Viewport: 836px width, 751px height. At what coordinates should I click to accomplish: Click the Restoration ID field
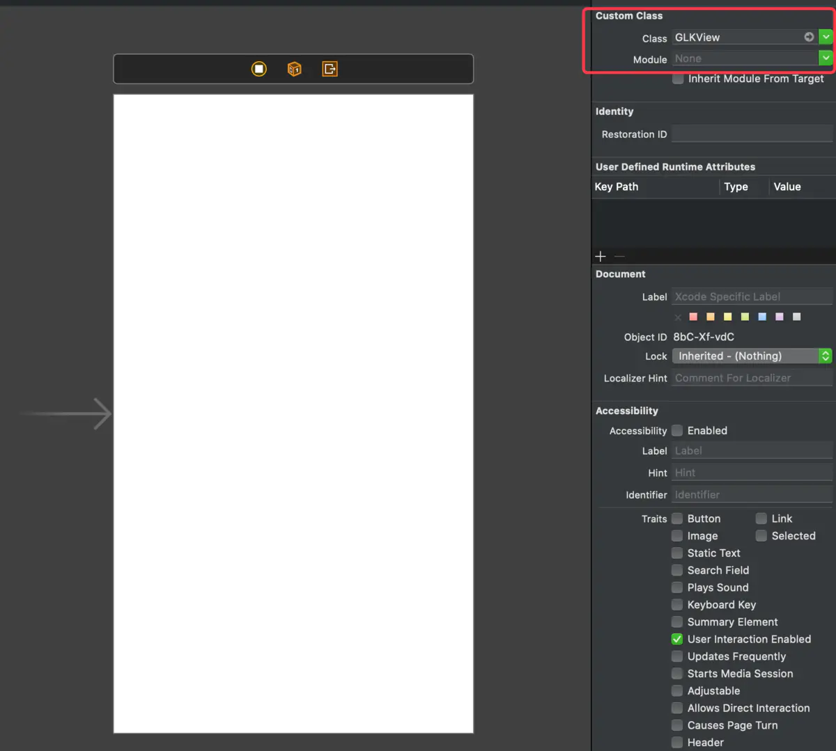[x=752, y=134]
